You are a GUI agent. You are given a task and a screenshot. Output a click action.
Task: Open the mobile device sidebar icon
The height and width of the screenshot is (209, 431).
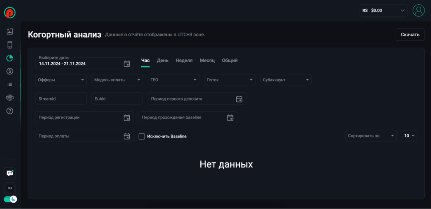(x=10, y=45)
